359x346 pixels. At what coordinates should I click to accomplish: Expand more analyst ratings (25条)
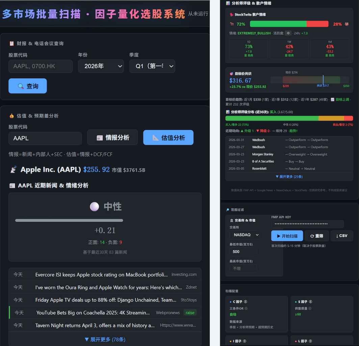[x=289, y=176]
